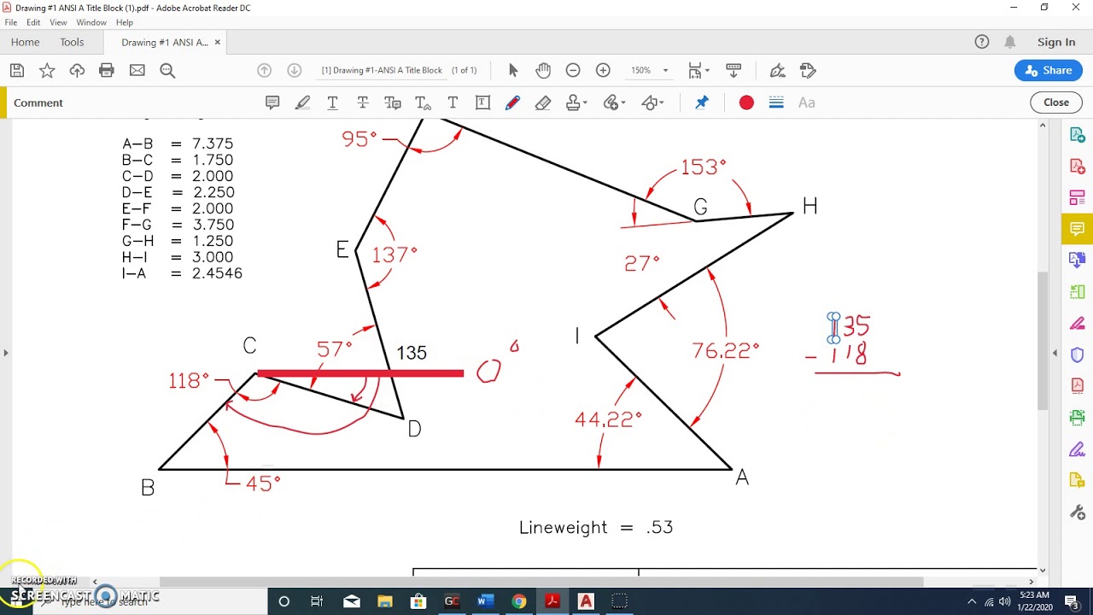Choose the add text box tool
The image size is (1093, 615).
point(482,102)
